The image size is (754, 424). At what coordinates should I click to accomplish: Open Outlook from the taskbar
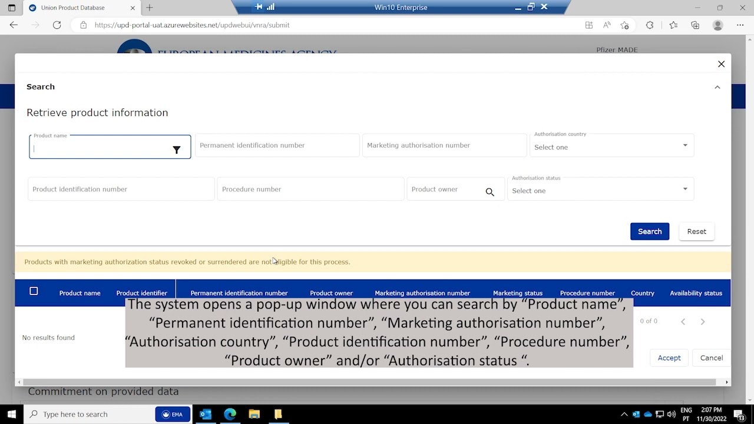point(205,414)
